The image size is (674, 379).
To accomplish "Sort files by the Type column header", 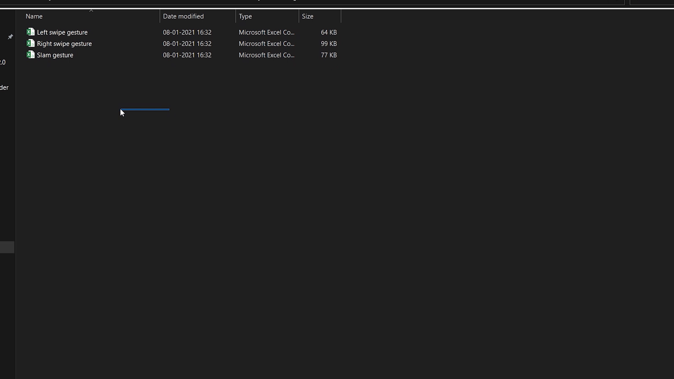I will [245, 16].
